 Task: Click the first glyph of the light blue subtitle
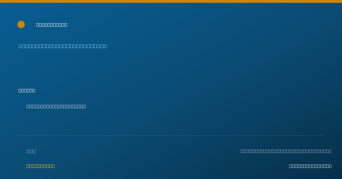pos(20,46)
